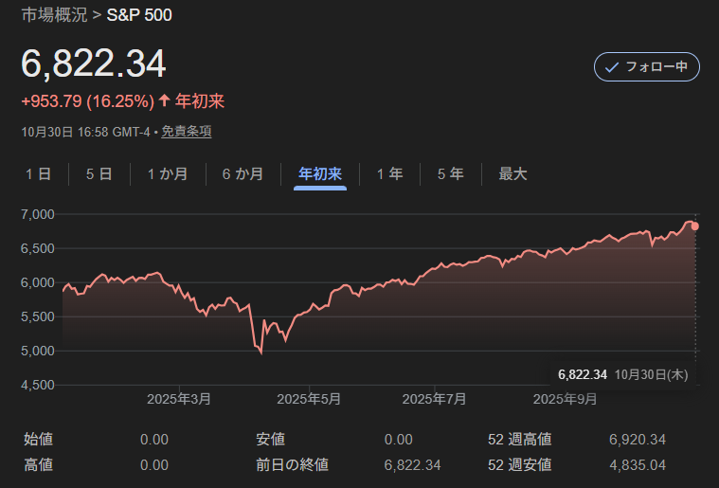Toggle the フォロー中 follow button
Screen dimensions: 719x488
(646, 67)
